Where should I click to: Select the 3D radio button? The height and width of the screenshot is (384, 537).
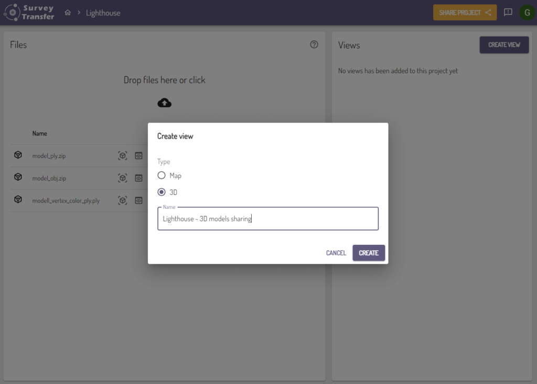coord(162,192)
